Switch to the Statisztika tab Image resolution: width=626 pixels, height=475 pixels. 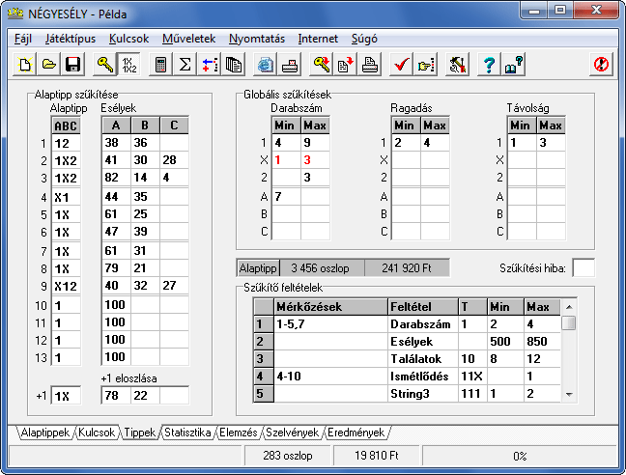pos(187,433)
